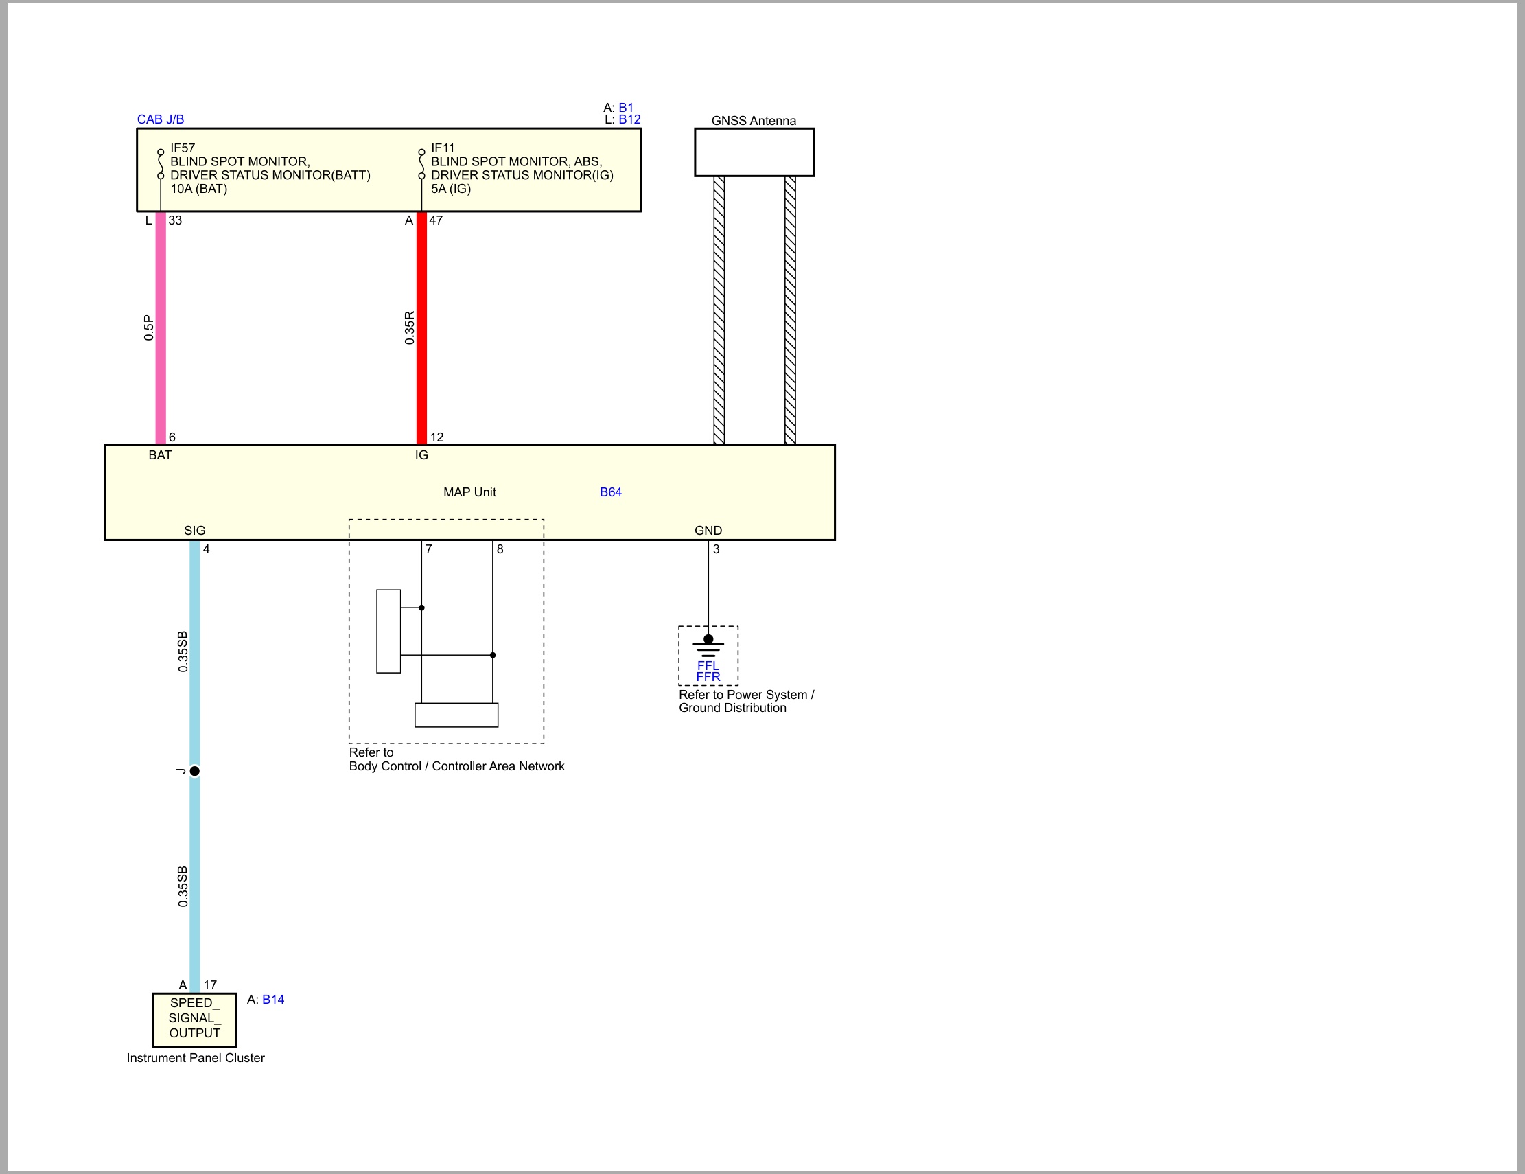This screenshot has height=1174, width=1525.
Task: Open the B14 connector link
Action: [x=273, y=1000]
